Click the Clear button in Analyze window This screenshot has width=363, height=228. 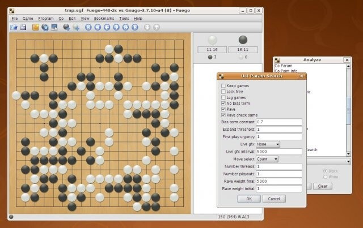[323, 186]
